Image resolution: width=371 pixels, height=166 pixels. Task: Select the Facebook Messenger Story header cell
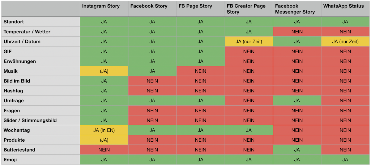click(297, 9)
